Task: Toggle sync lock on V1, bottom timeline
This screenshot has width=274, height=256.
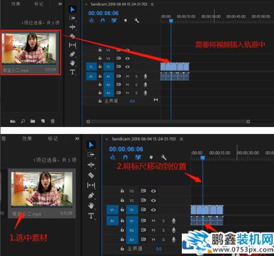Action: tap(143, 209)
